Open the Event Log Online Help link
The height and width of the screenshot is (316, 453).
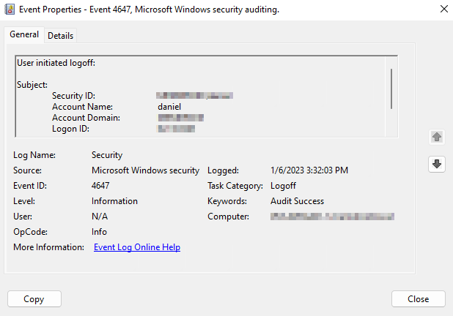tap(137, 247)
